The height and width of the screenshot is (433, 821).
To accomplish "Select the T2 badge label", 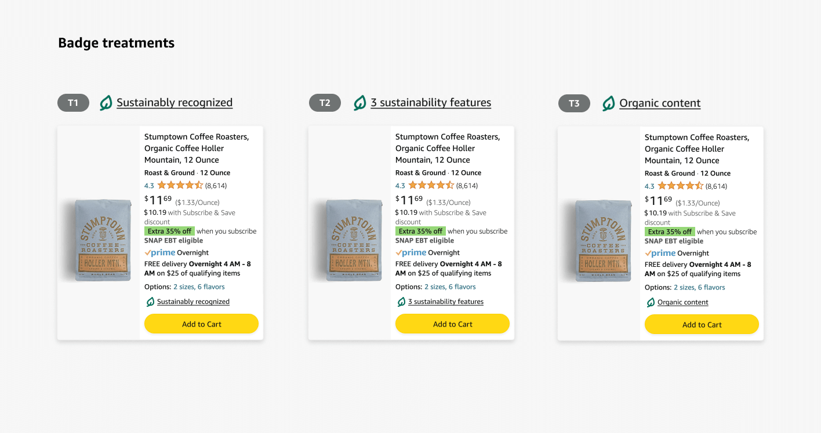I will click(325, 103).
